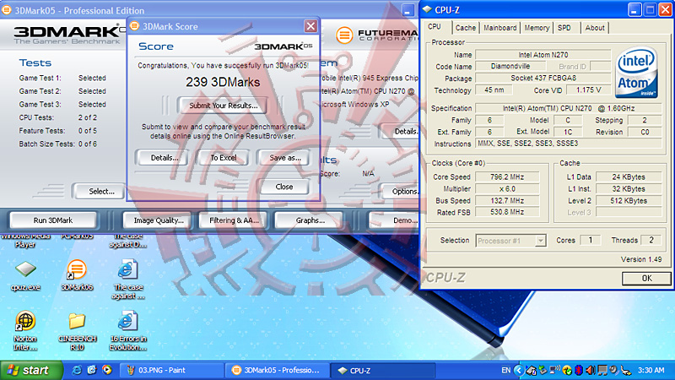
Task: Click OK button in CPU-Z
Action: tap(646, 279)
